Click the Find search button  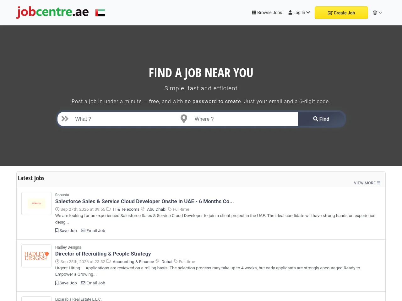tap(321, 119)
